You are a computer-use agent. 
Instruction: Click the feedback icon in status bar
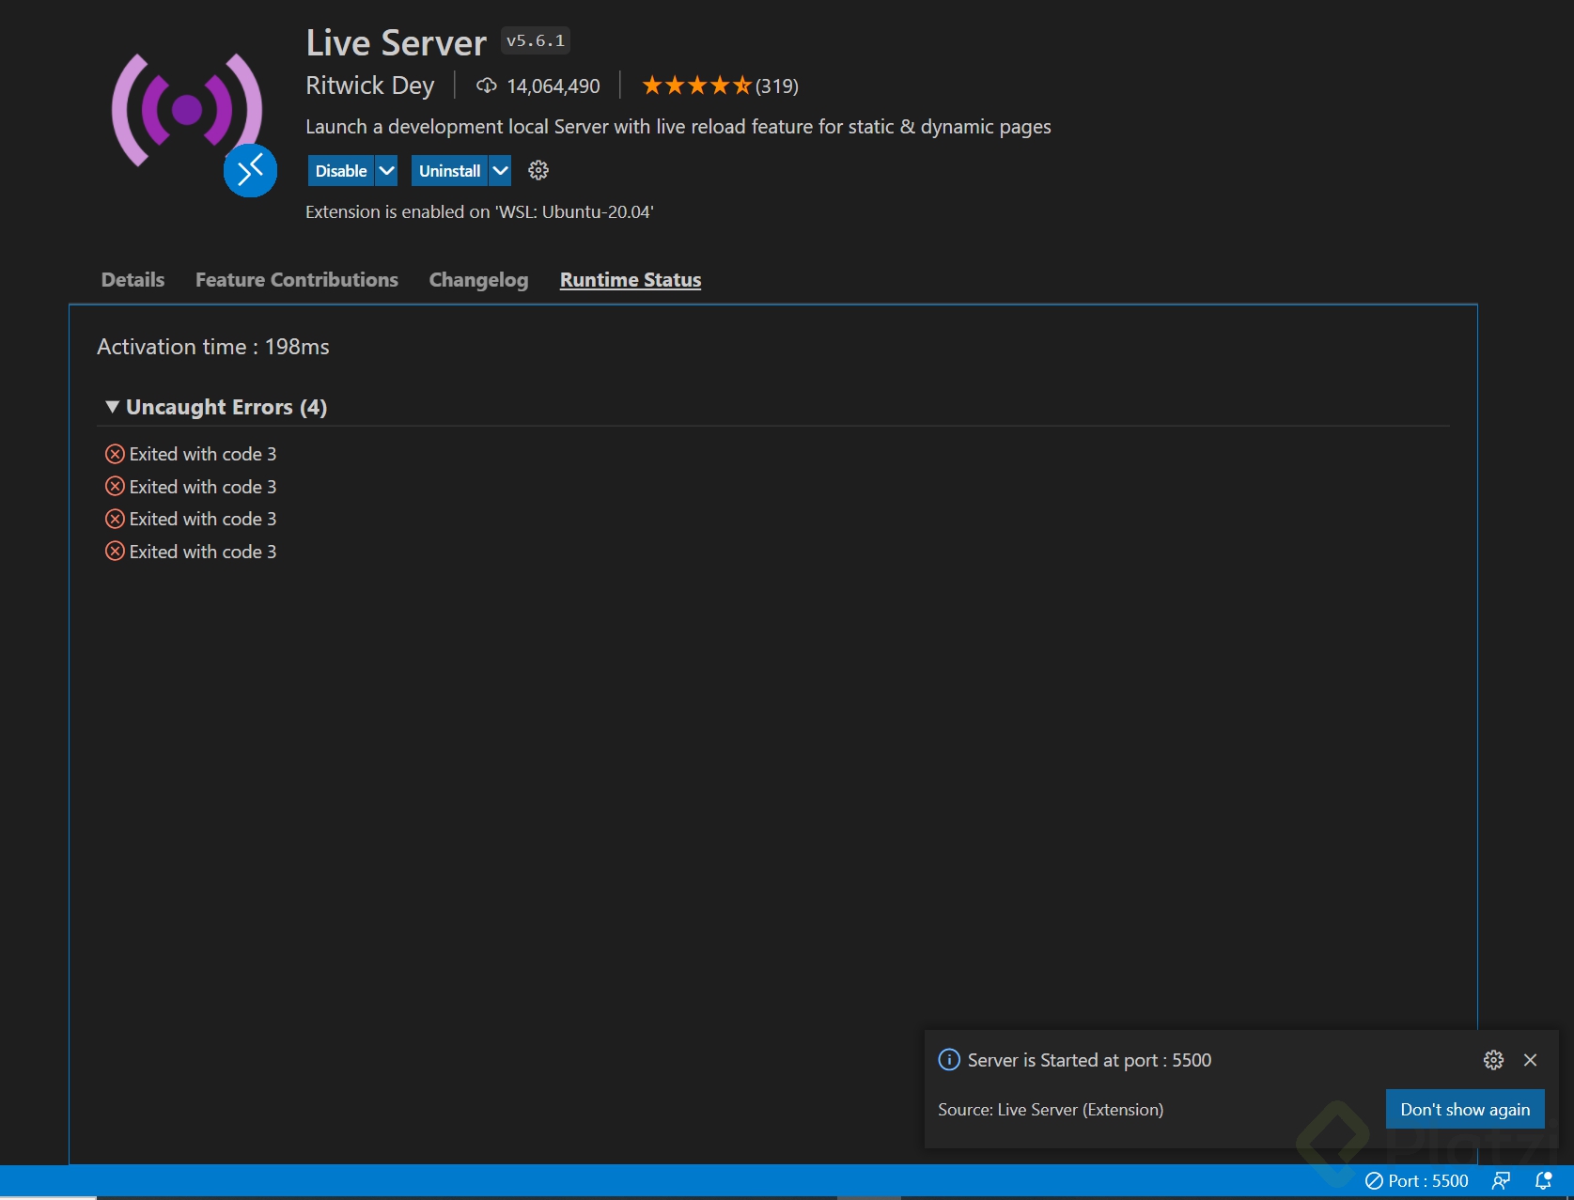point(1501,1180)
